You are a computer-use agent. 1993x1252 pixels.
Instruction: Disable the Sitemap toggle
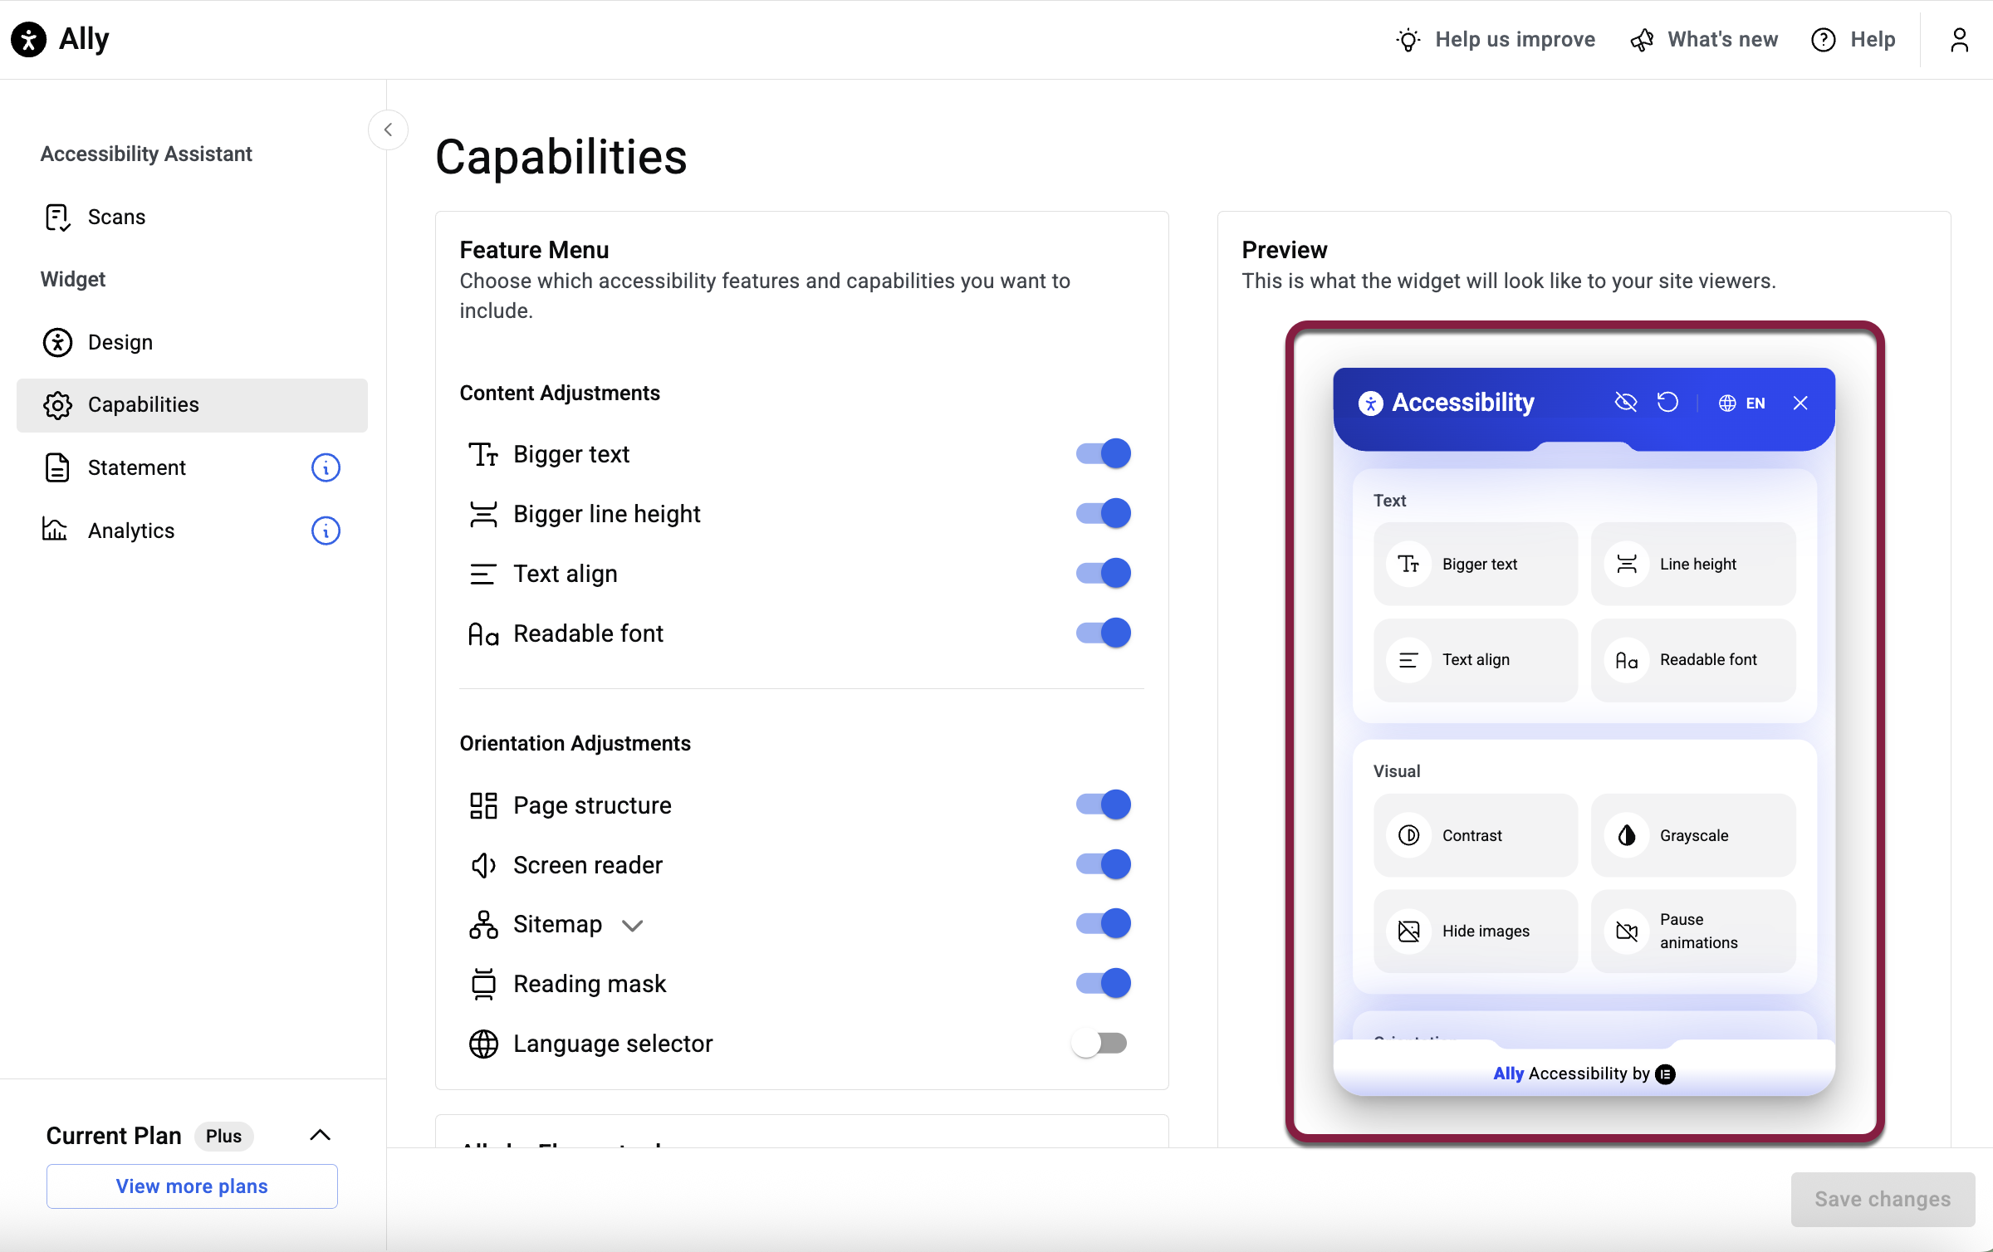(1104, 924)
